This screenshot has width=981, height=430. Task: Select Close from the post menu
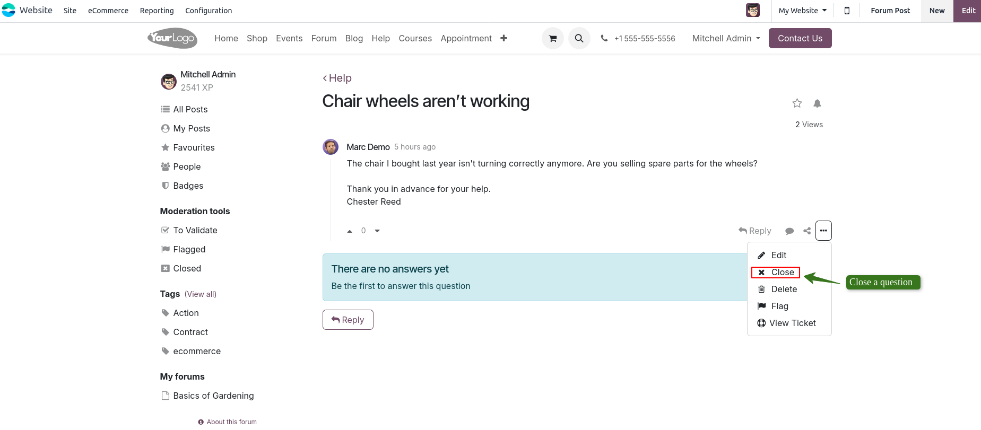(776, 273)
